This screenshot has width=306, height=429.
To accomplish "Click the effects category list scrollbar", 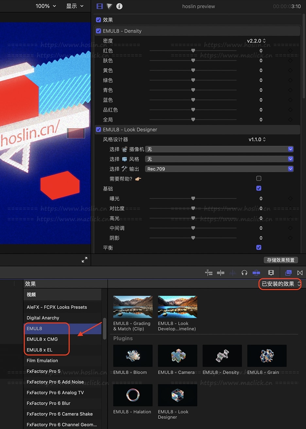I will point(105,328).
